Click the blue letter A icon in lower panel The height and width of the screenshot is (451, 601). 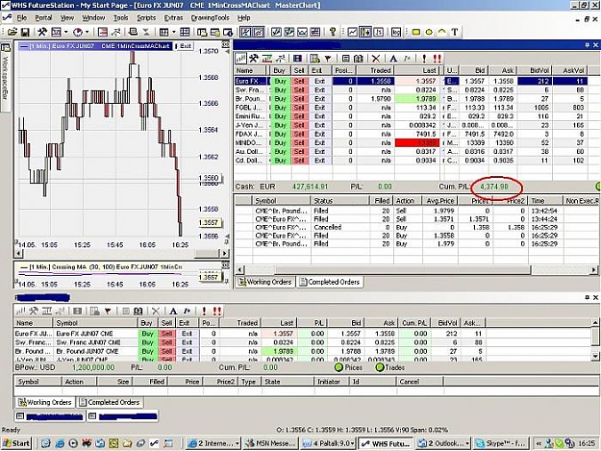pyautogui.click(x=173, y=312)
